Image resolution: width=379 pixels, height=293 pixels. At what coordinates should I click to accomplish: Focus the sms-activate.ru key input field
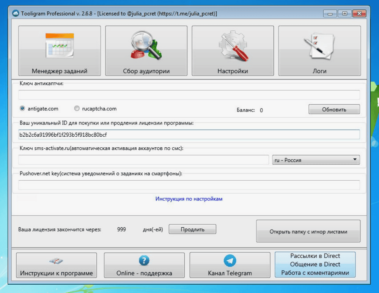click(x=143, y=160)
